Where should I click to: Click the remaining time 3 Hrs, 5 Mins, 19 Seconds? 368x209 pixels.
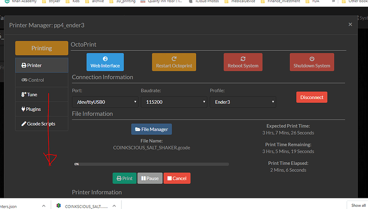click(x=288, y=151)
